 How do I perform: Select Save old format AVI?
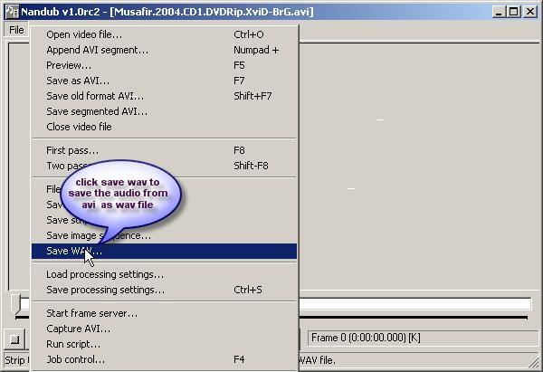tap(164, 96)
